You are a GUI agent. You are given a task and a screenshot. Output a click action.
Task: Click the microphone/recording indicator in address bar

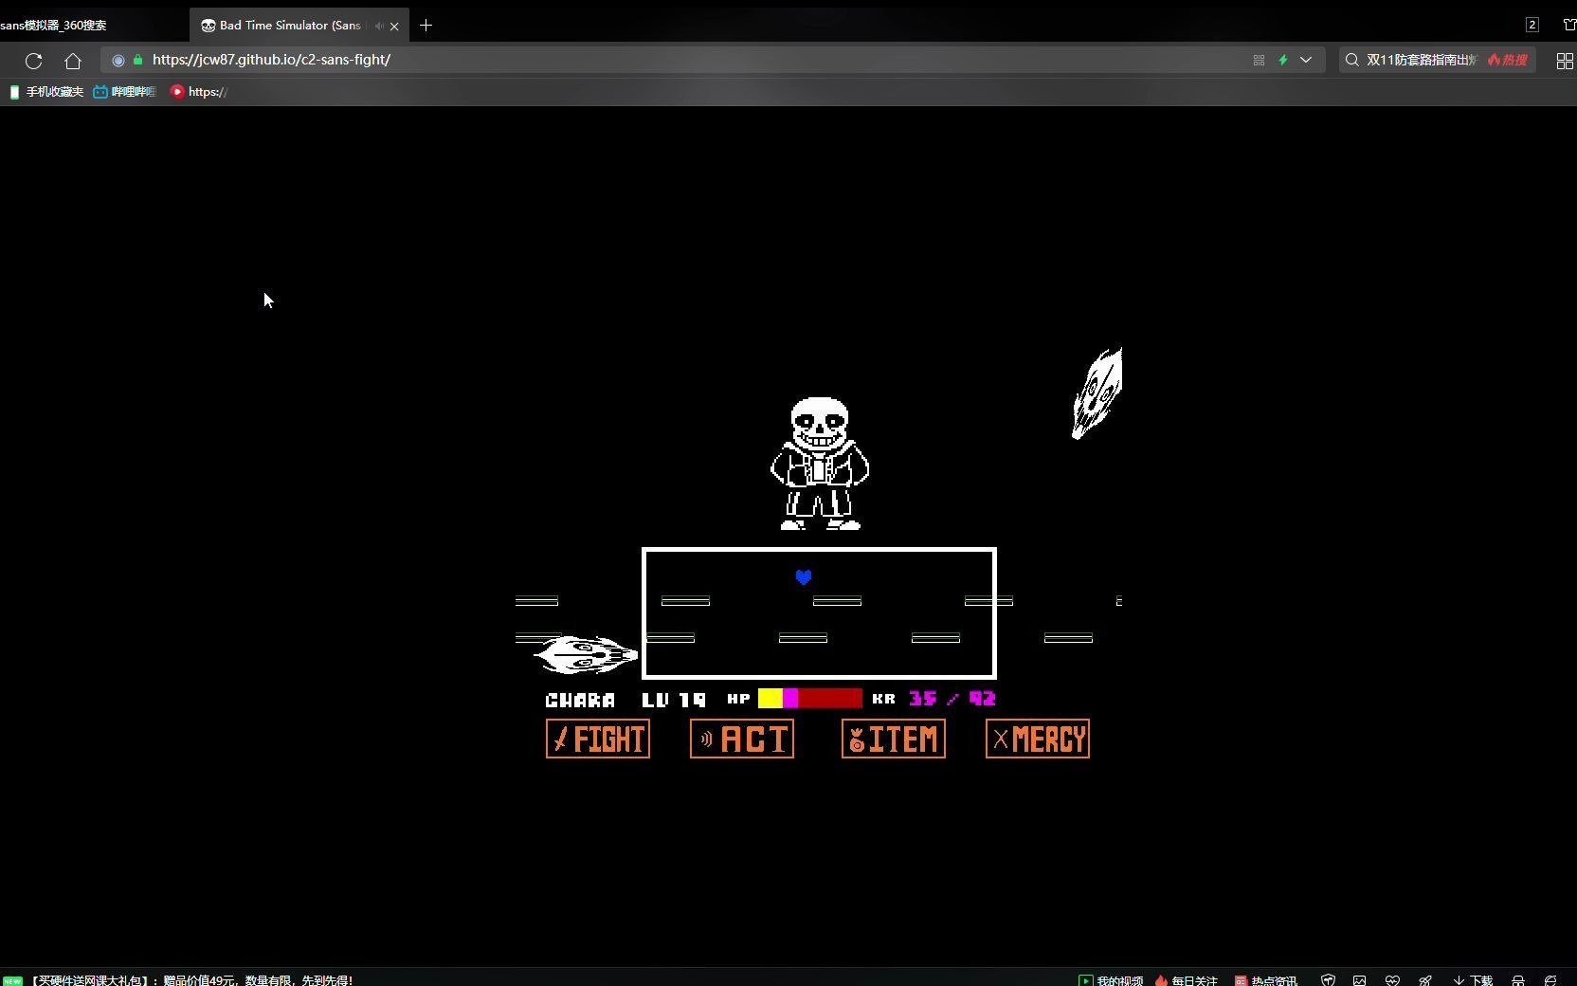pyautogui.click(x=118, y=60)
